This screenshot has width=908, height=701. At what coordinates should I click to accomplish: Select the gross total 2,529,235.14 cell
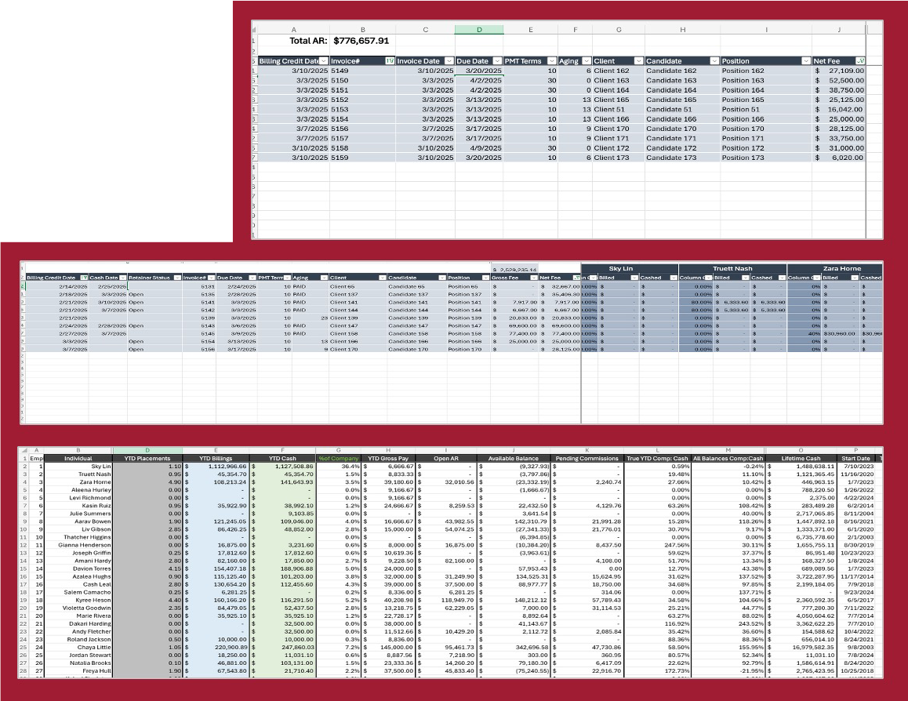tap(515, 270)
